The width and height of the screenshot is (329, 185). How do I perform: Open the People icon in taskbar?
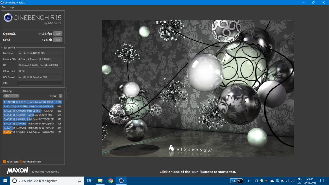click(x=249, y=181)
